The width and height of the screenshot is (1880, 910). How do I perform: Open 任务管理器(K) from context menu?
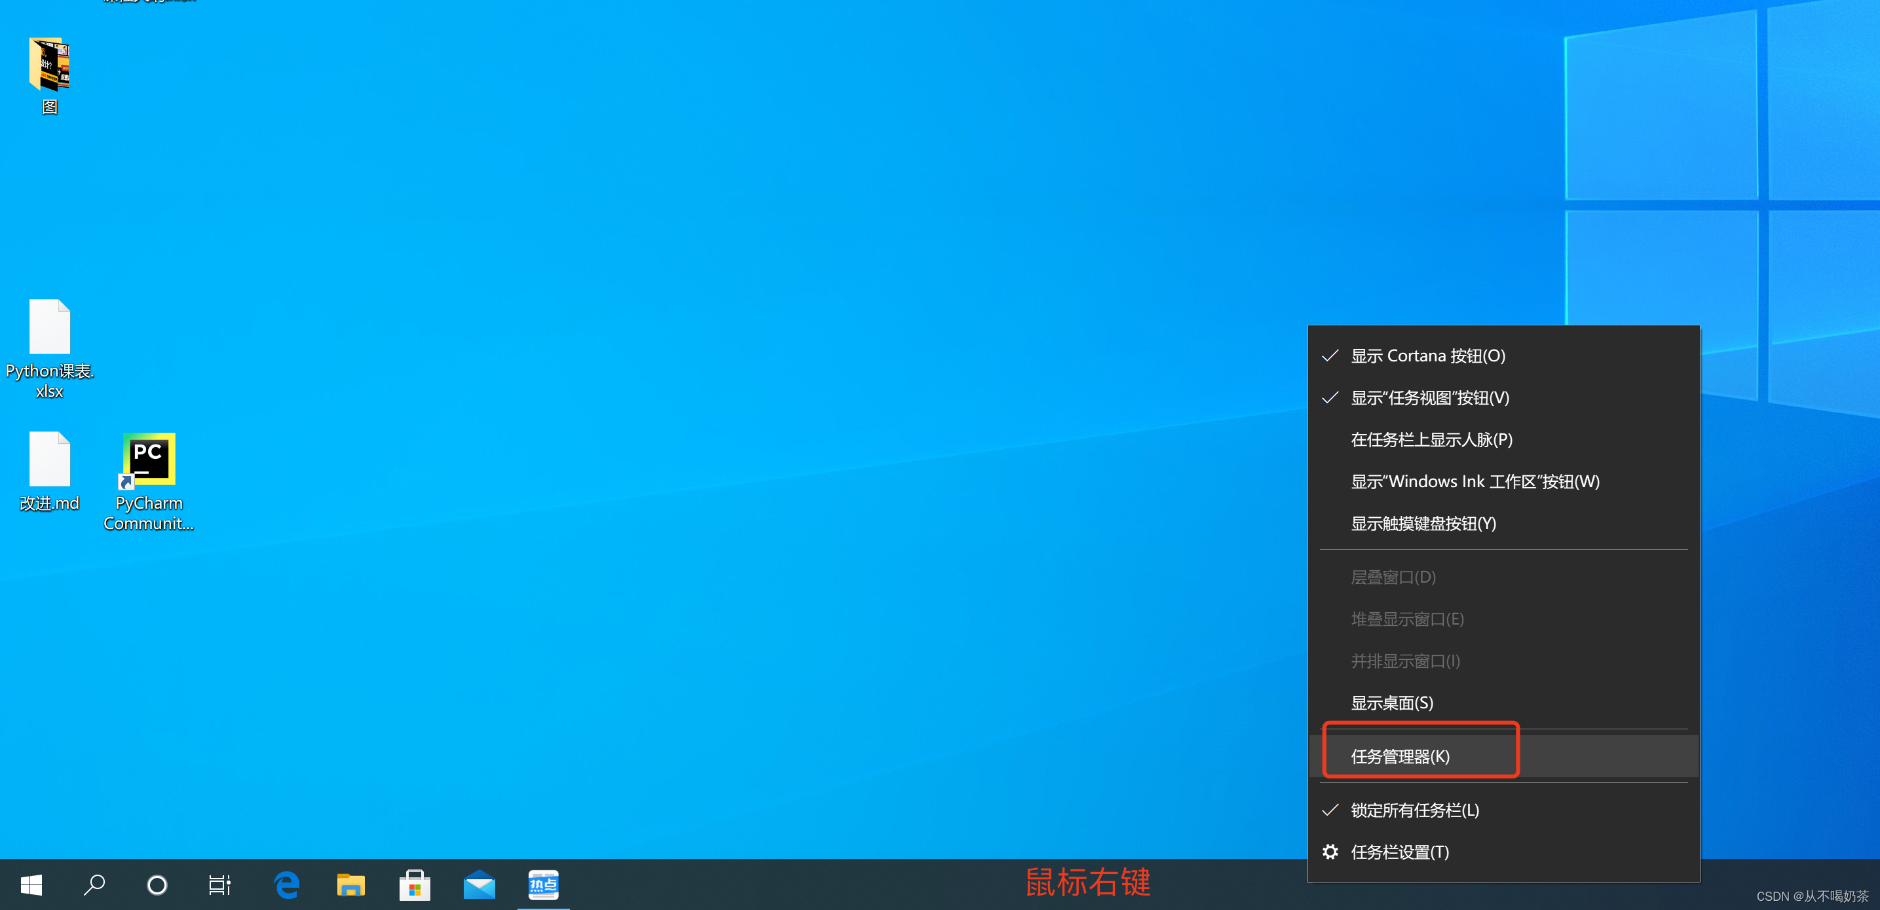pyautogui.click(x=1399, y=756)
